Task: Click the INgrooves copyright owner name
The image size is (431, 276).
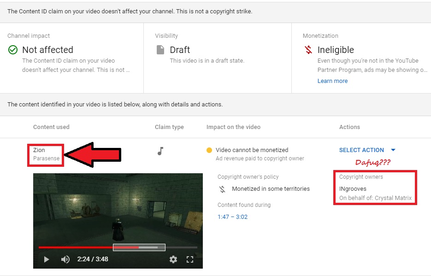Action: pyautogui.click(x=353, y=189)
